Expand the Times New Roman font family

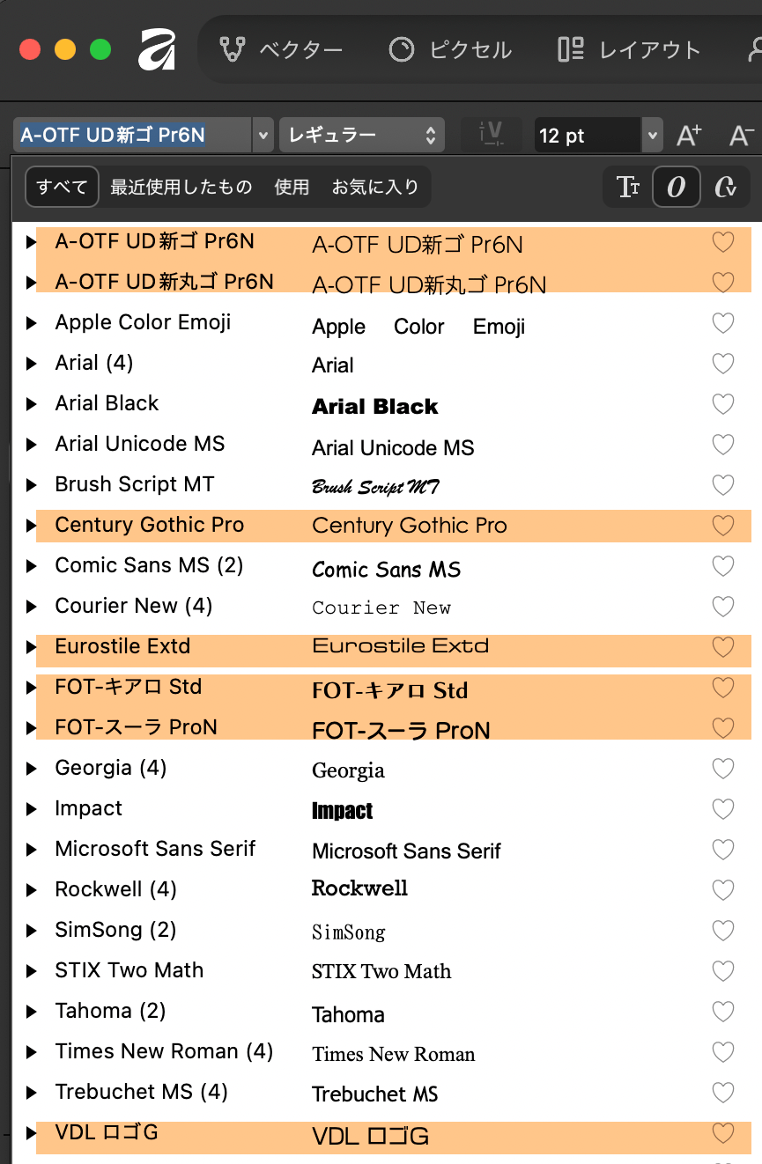(32, 1052)
